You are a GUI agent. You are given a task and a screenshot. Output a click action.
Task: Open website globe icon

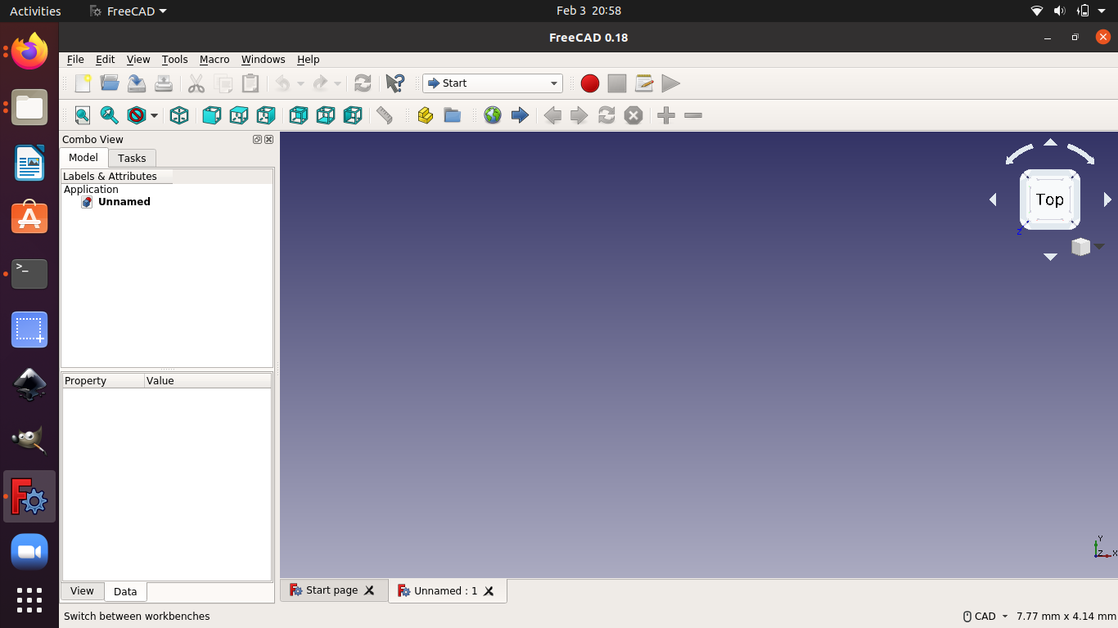pyautogui.click(x=493, y=115)
